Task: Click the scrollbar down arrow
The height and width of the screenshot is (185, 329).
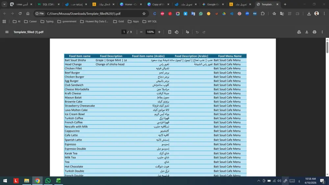Action: (327, 174)
